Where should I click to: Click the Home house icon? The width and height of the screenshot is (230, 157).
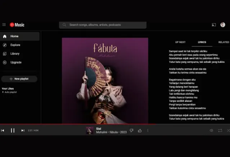click(5, 36)
